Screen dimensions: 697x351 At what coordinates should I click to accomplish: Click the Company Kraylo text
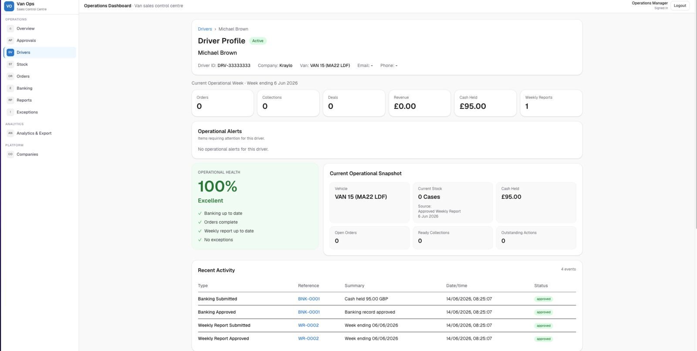coord(275,66)
